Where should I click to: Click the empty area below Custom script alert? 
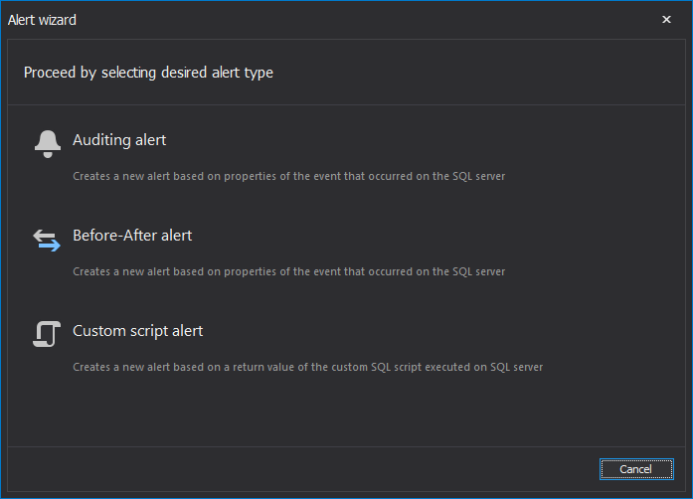pos(346,412)
